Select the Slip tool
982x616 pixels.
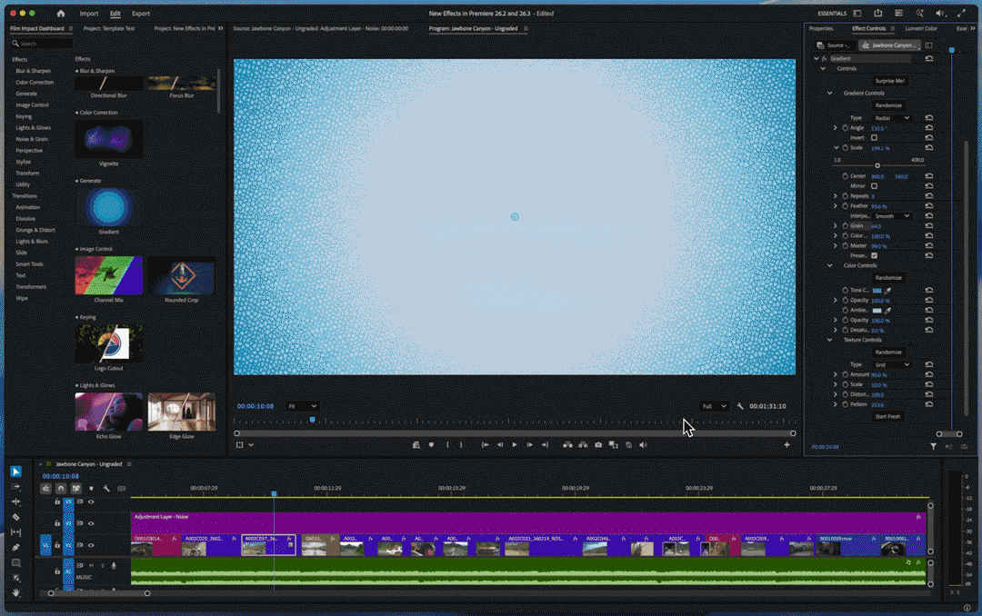(x=15, y=532)
